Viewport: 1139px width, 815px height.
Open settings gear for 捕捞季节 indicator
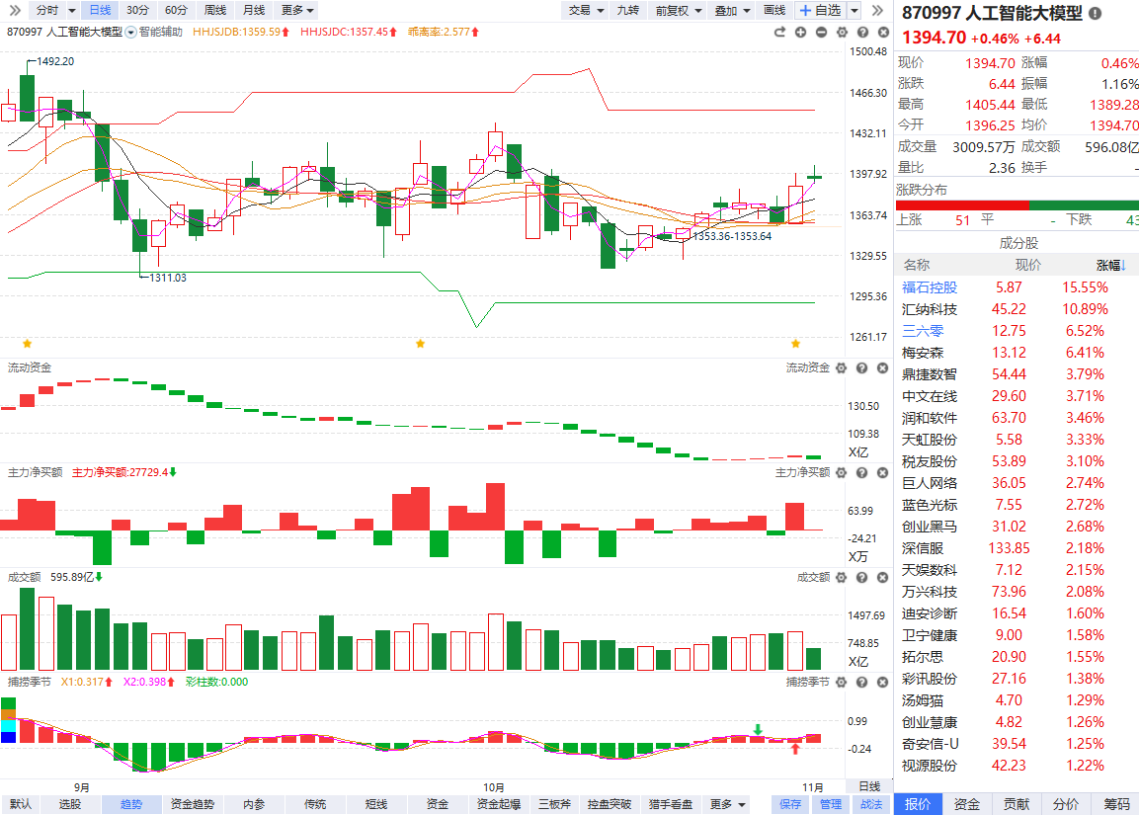(x=841, y=682)
